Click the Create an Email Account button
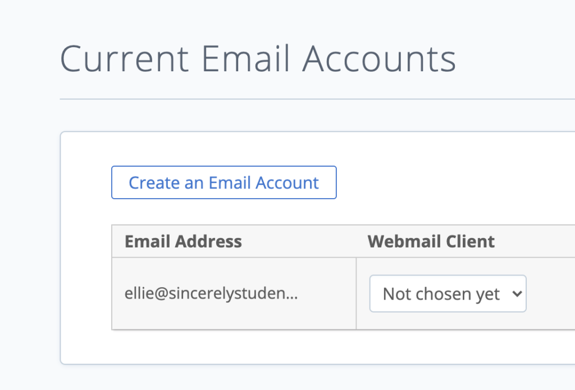The image size is (575, 390). [x=223, y=182]
